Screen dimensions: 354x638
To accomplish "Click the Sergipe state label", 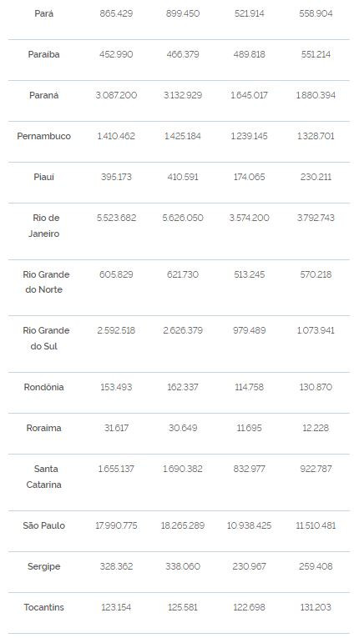I will point(43,566).
